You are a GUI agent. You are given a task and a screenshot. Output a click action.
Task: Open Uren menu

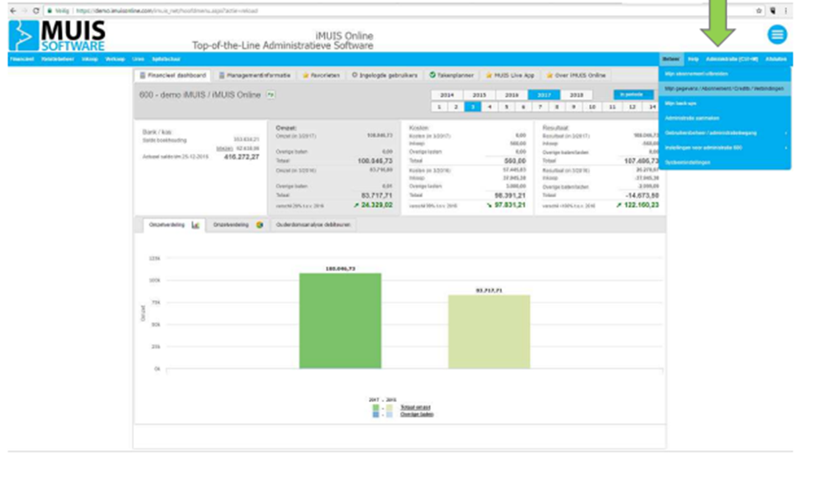coord(138,59)
